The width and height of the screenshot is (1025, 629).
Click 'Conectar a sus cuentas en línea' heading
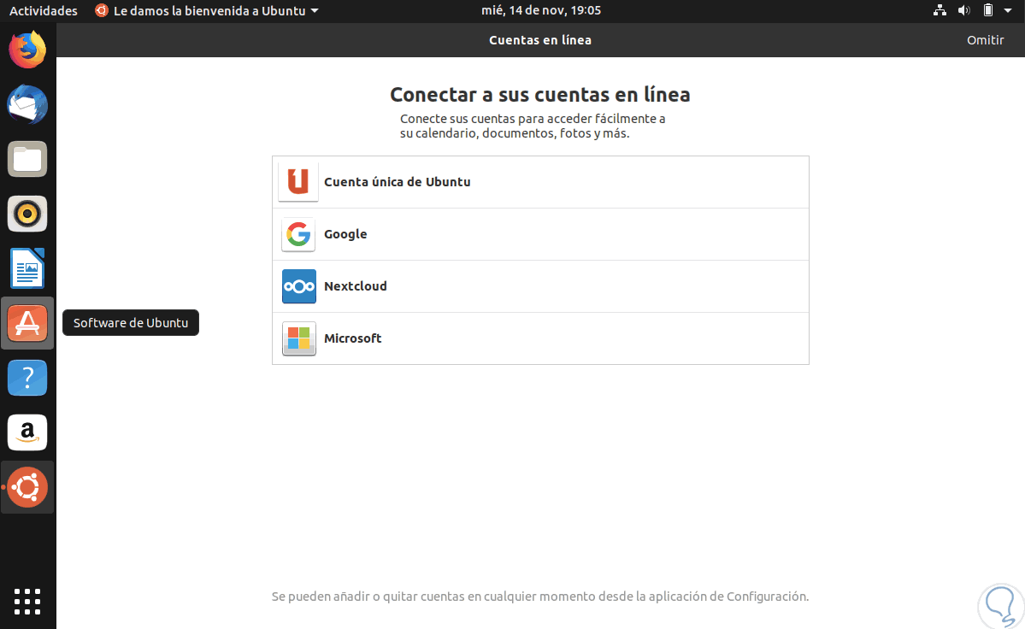[x=540, y=95]
